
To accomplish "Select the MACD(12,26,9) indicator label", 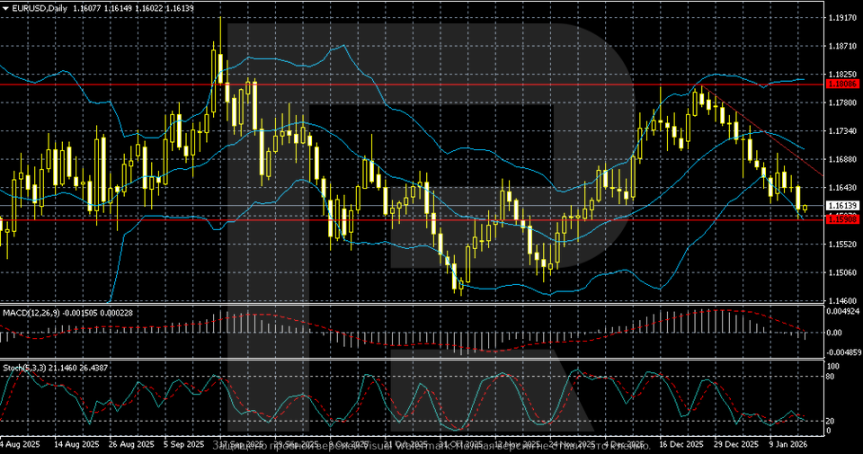I will point(32,312).
